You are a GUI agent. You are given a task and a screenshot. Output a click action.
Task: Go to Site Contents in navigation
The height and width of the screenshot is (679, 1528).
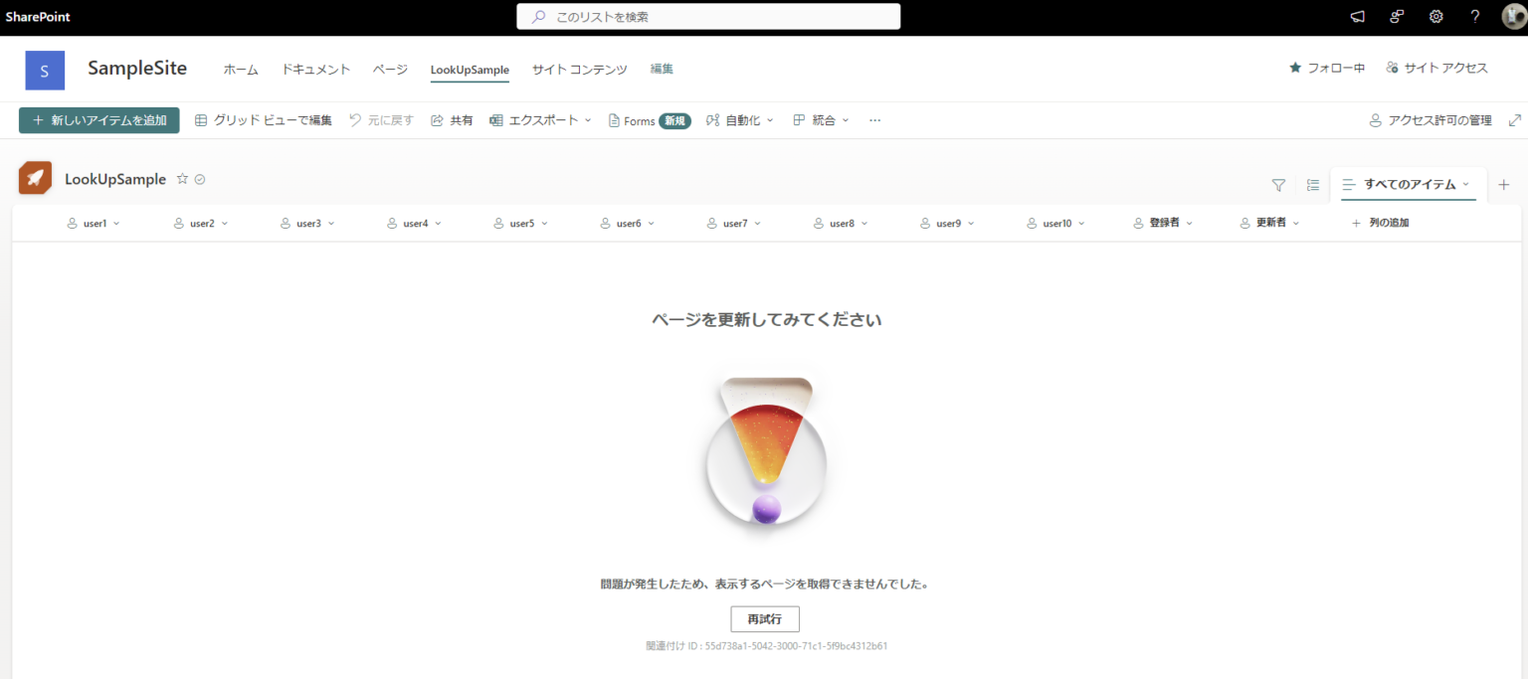pos(579,70)
